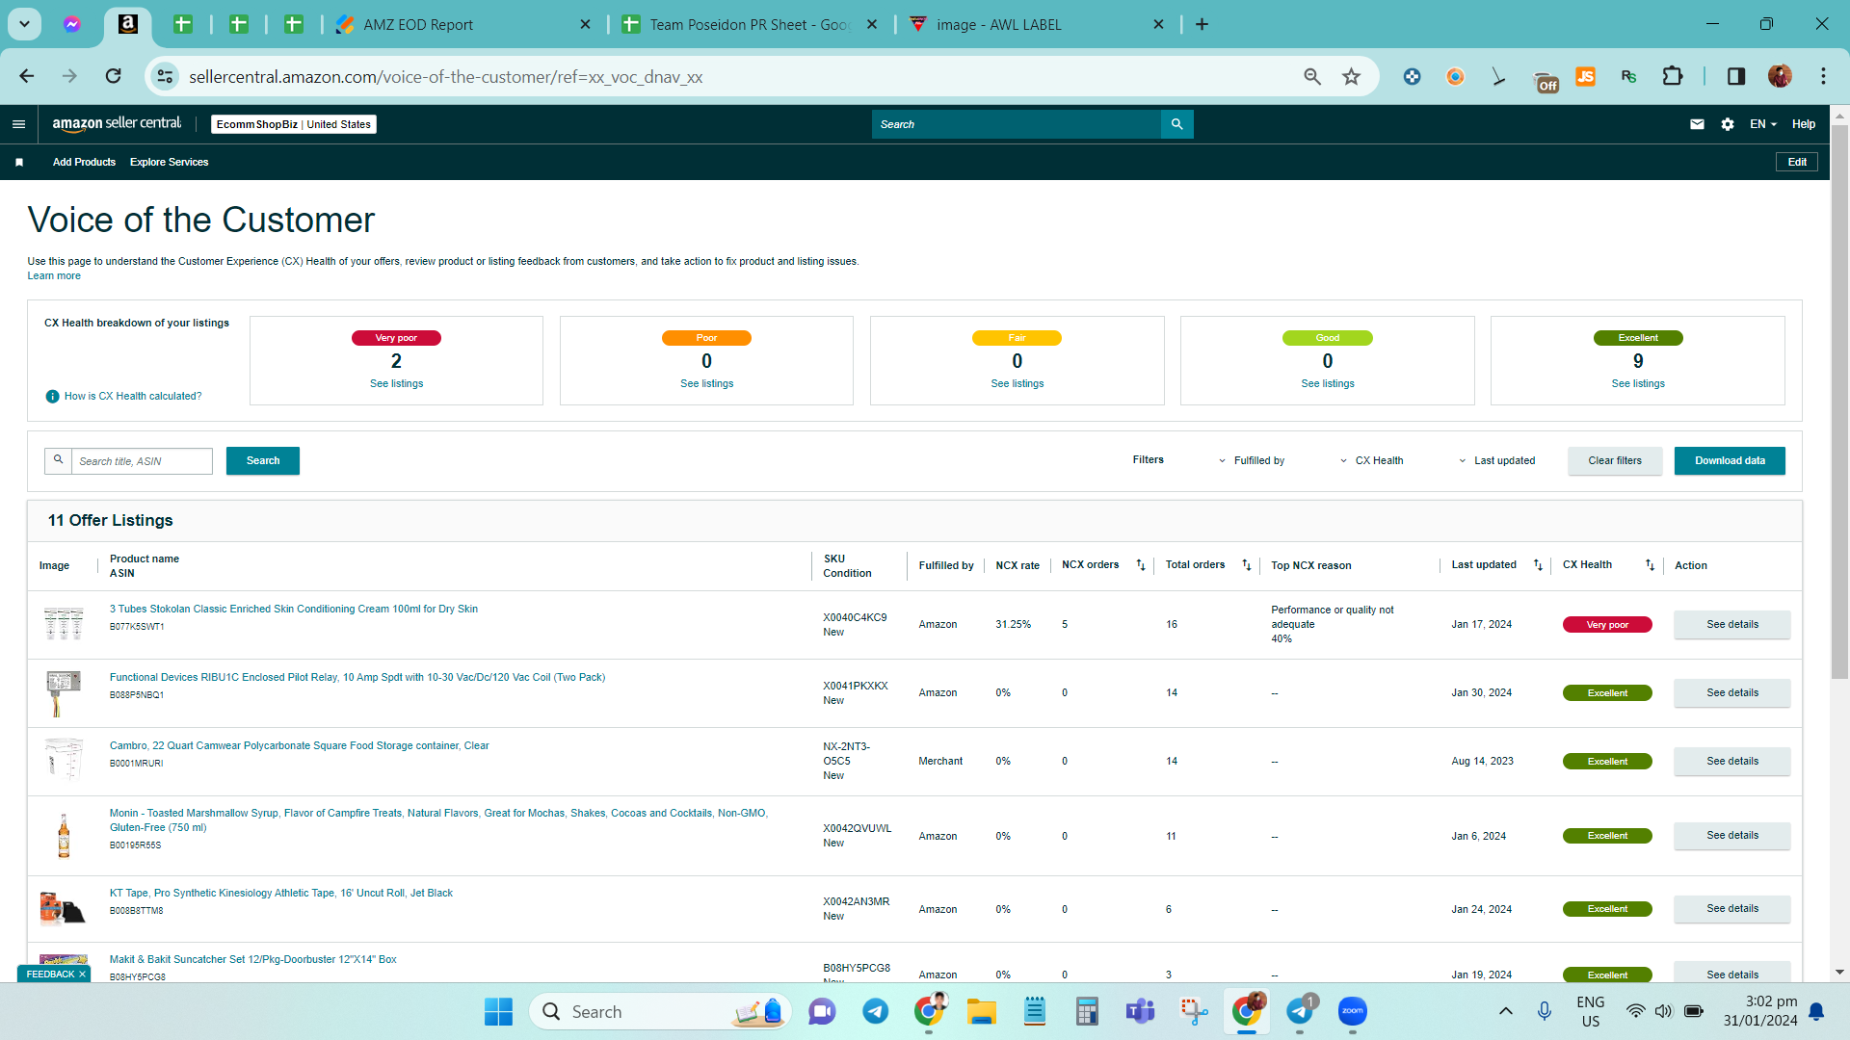Open the Calculator app in taskbar
This screenshot has height=1040, width=1850.
[x=1087, y=1011]
